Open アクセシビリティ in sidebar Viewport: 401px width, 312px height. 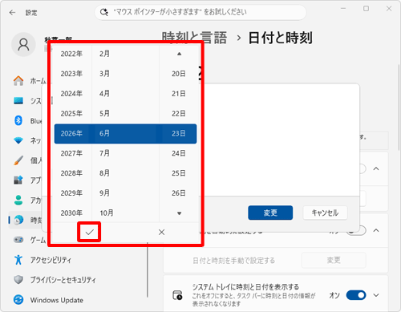[x=51, y=260]
